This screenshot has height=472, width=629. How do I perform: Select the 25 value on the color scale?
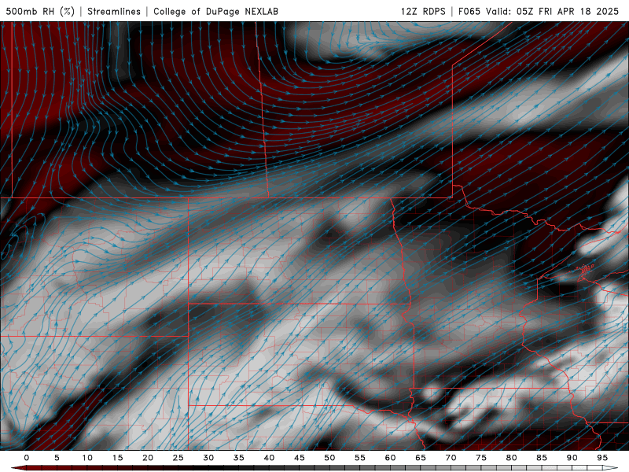(x=178, y=458)
